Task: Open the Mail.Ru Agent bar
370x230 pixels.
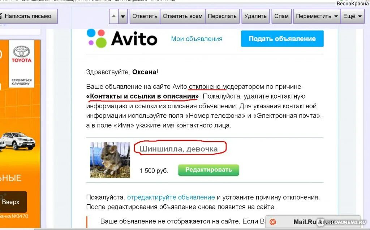Action: pos(313,222)
